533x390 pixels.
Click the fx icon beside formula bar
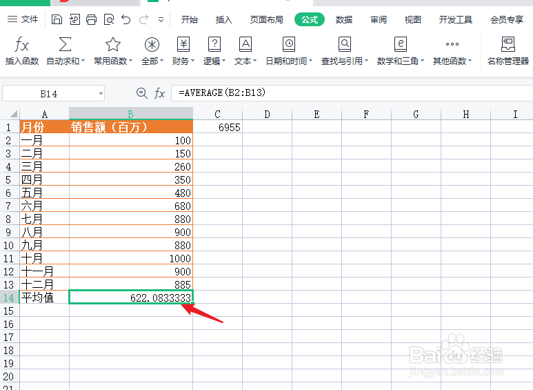(x=159, y=93)
